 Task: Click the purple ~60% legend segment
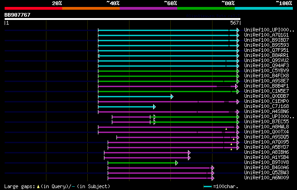coord(148,8)
